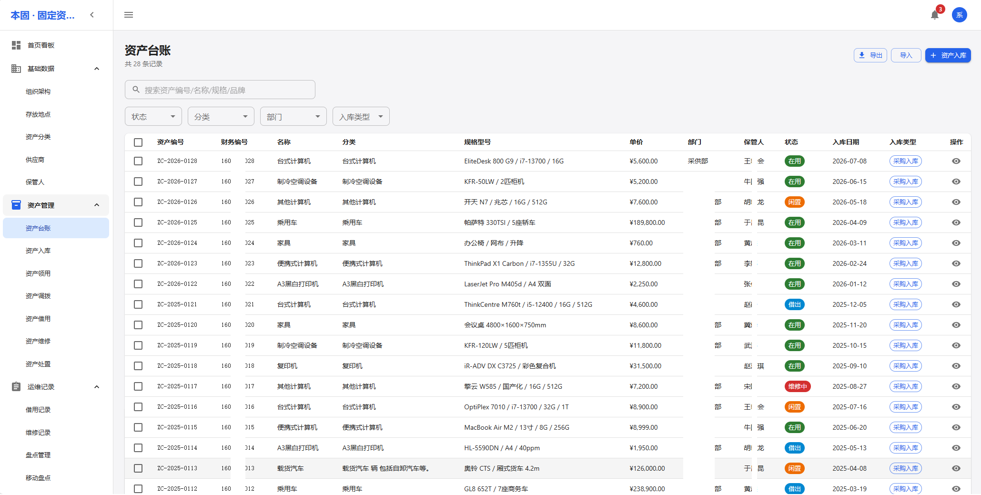
Task: Select the checkbox for ZC-2025-0114
Action: (x=138, y=448)
